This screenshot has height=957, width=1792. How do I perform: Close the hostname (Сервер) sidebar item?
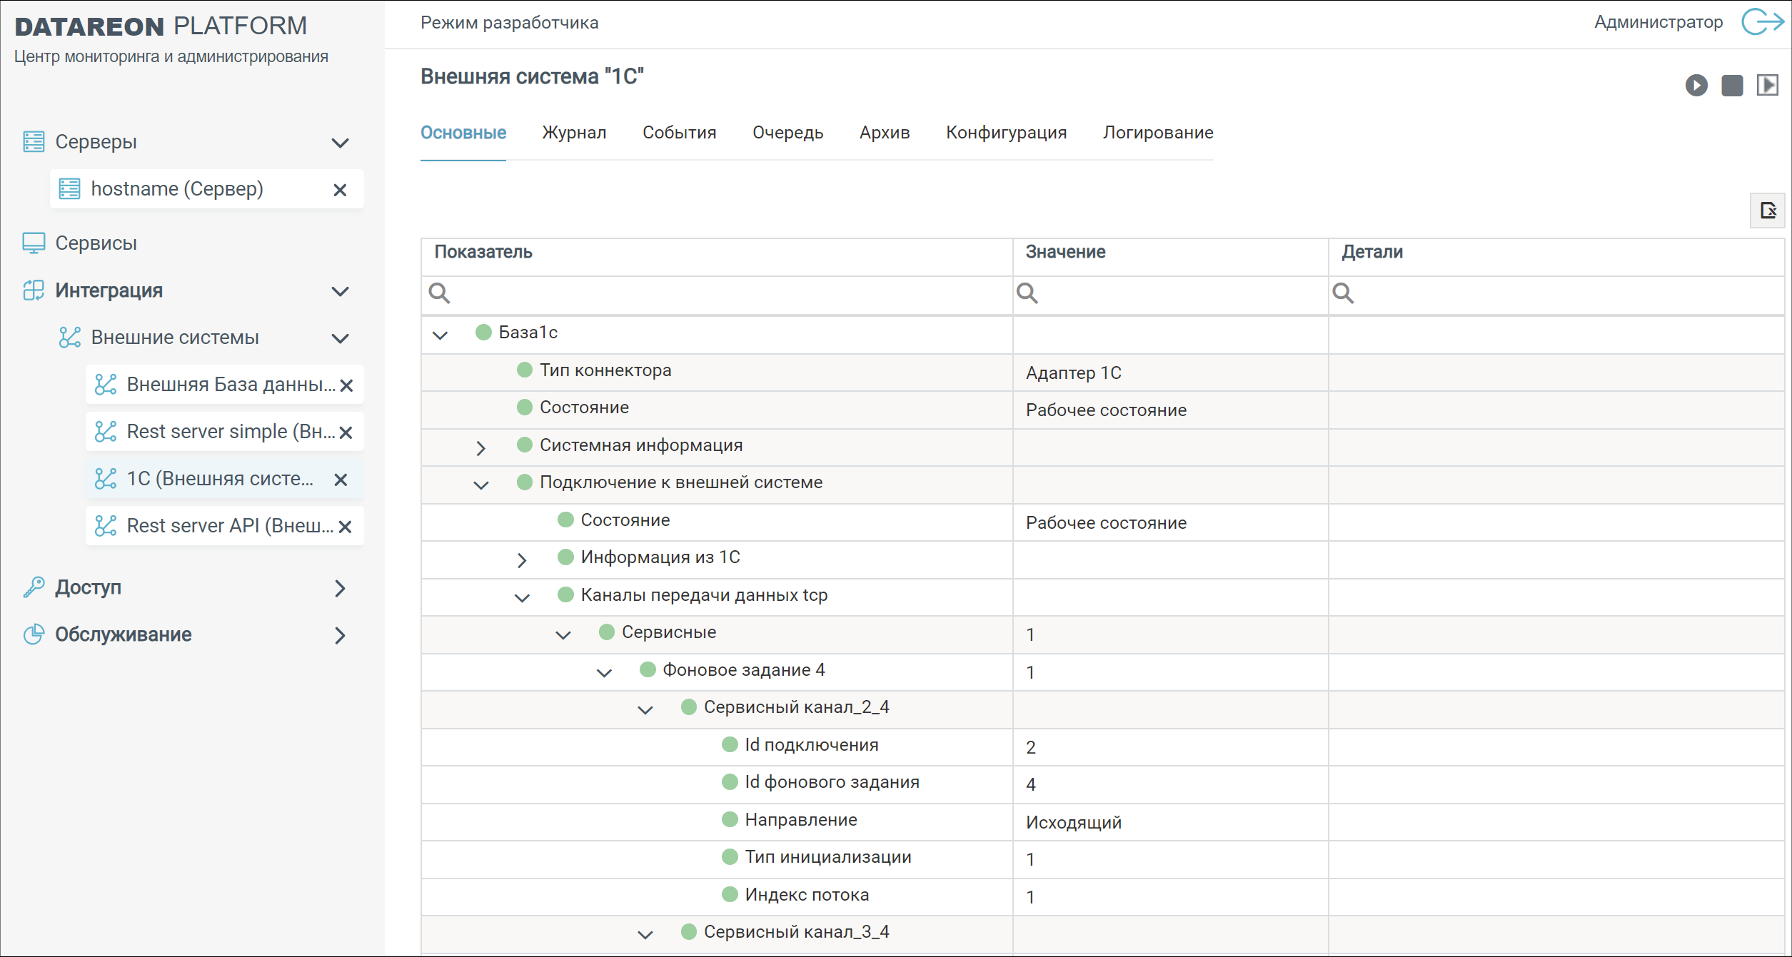click(340, 190)
